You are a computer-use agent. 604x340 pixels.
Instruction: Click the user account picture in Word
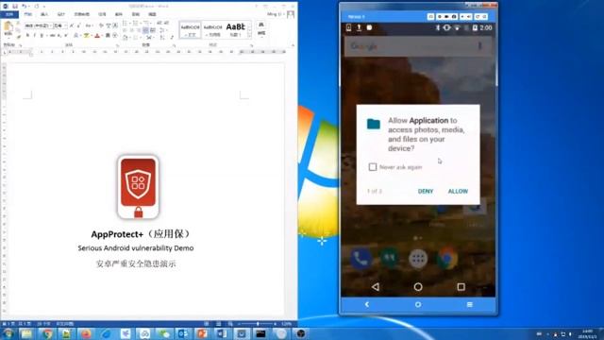291,14
